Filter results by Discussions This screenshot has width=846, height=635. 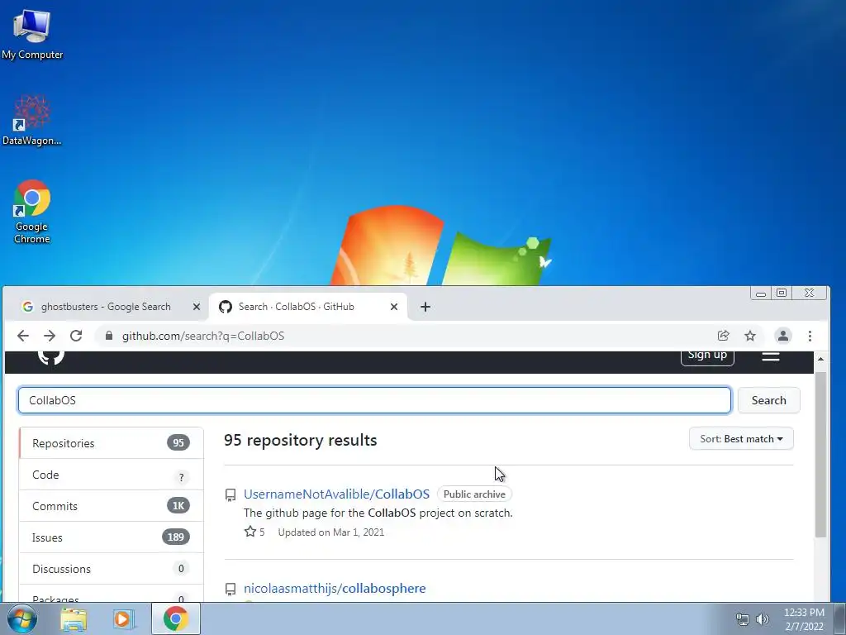(112, 569)
